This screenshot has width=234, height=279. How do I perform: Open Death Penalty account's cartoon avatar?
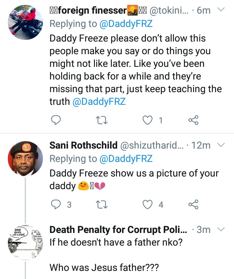point(25,242)
